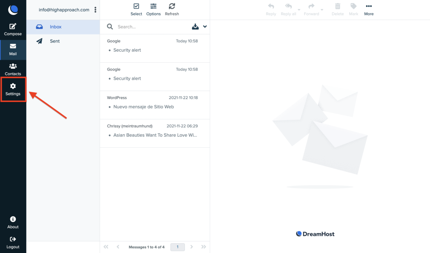Image resolution: width=430 pixels, height=253 pixels.
Task: Toggle message selection mode with Select
Action: click(136, 9)
